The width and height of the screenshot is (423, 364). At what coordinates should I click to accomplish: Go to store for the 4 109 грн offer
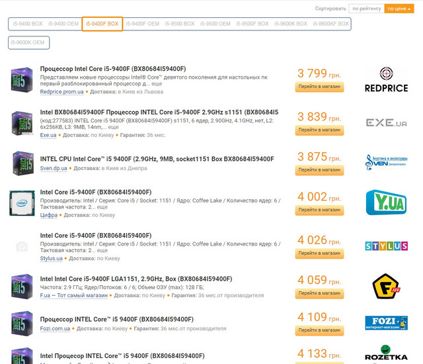(319, 330)
